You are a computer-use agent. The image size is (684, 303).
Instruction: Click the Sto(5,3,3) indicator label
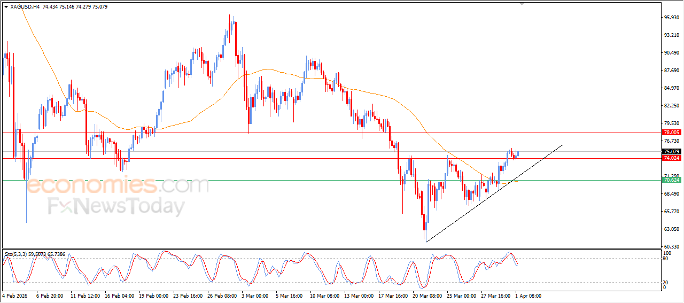pos(15,254)
